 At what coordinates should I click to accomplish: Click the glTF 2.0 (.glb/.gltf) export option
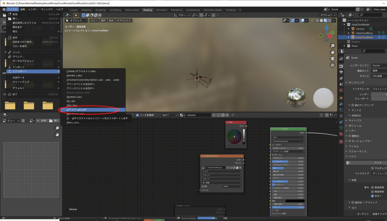click(x=94, y=110)
